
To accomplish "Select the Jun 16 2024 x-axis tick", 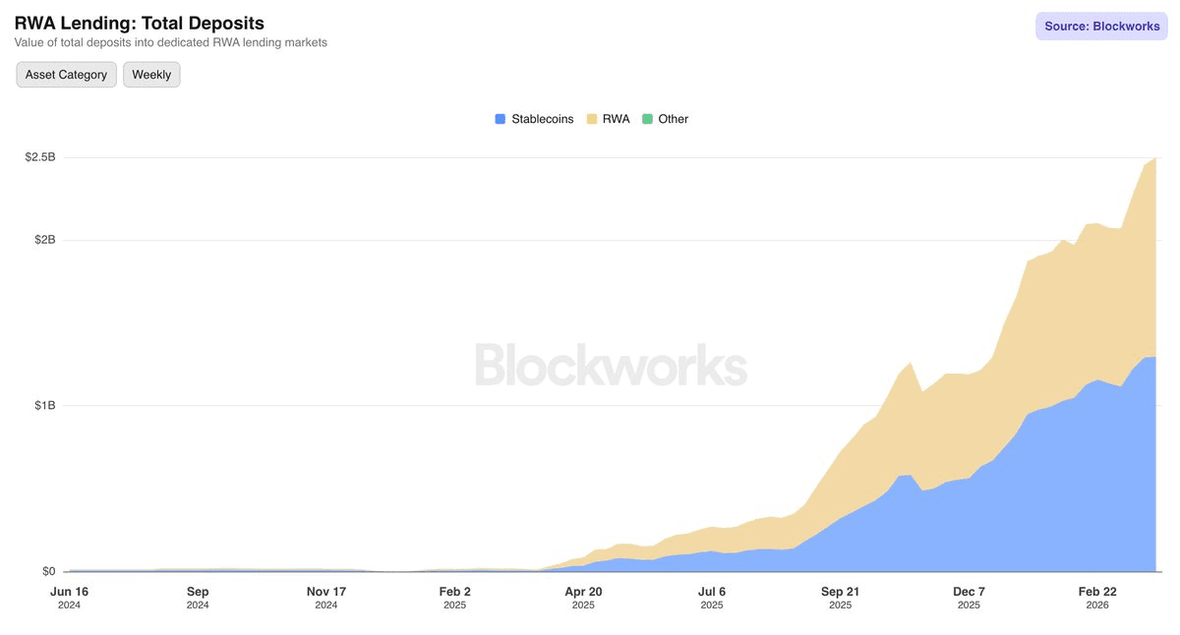I will coord(69,597).
